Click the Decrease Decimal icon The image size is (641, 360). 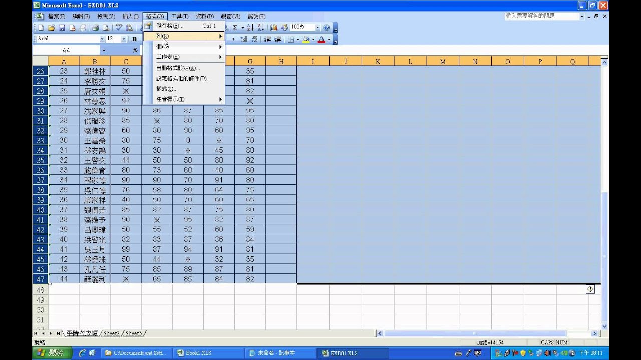[x=254, y=39]
